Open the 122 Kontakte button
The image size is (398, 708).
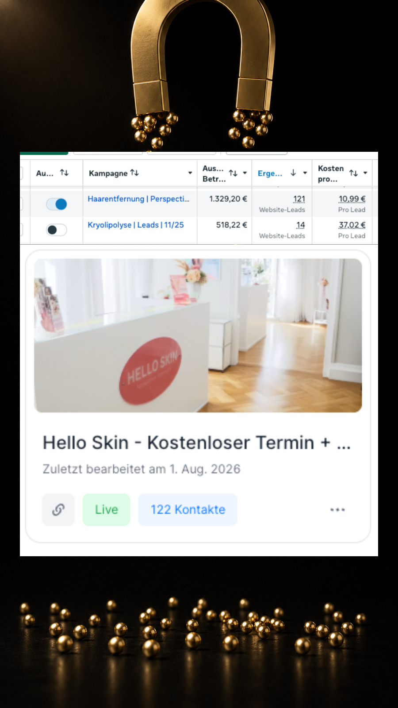click(188, 510)
